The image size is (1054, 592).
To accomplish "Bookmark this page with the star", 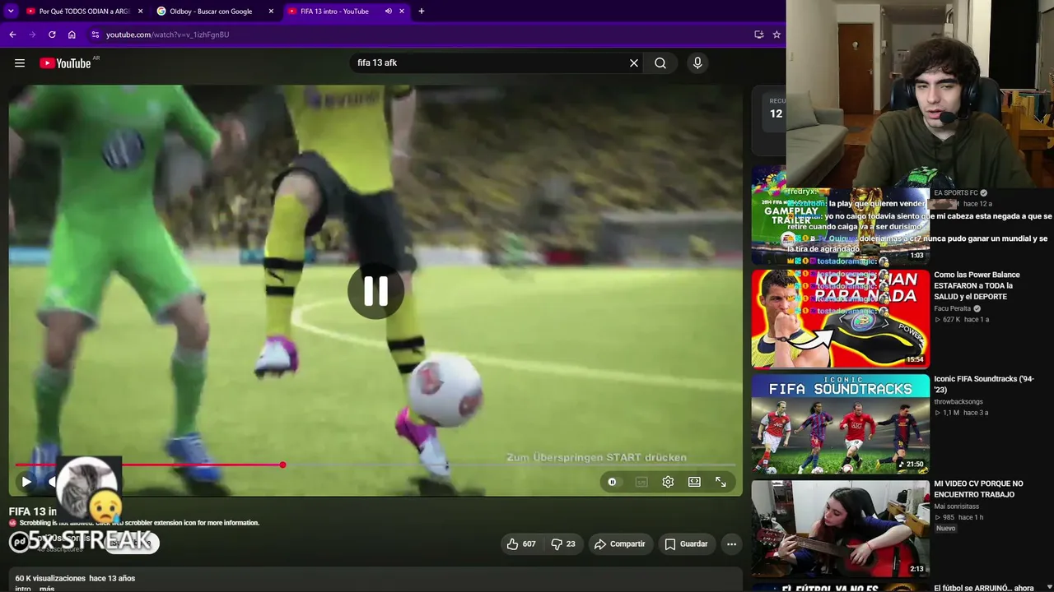I will [x=777, y=35].
